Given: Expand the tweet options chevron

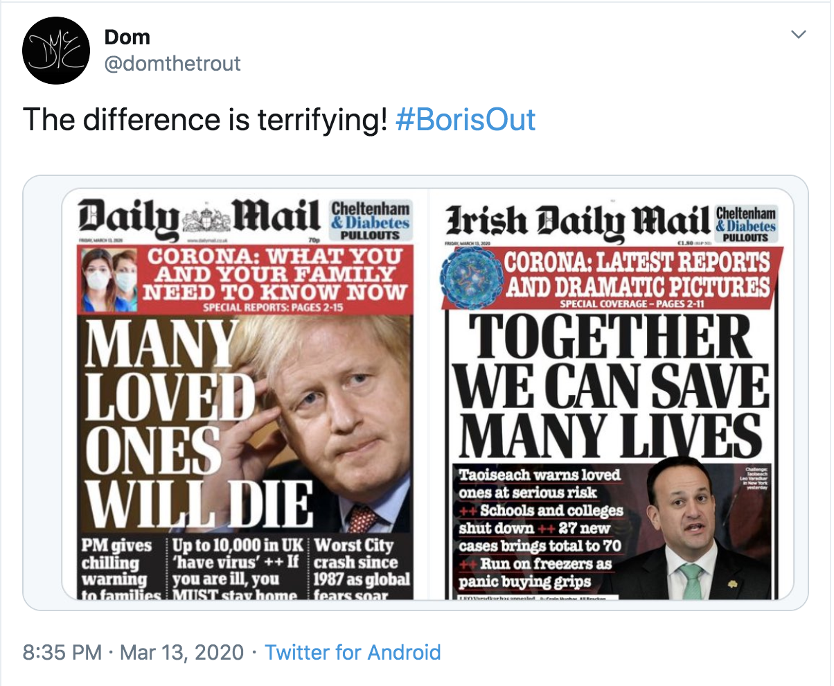Looking at the screenshot, I should 799,35.
